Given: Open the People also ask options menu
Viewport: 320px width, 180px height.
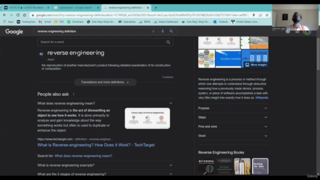Looking at the screenshot, I should [73, 94].
